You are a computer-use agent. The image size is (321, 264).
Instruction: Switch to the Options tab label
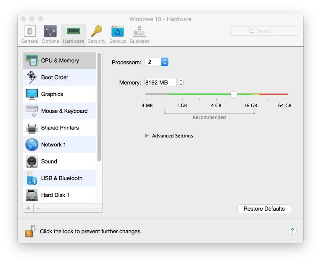[x=50, y=41]
